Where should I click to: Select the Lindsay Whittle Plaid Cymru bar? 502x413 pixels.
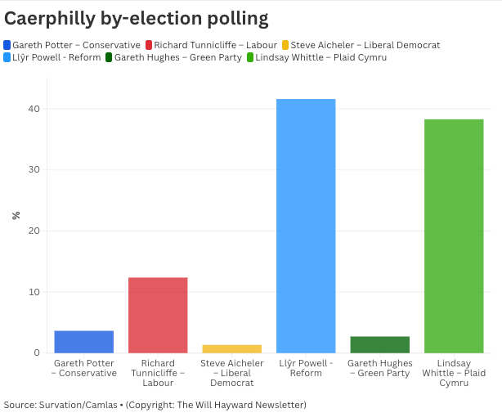click(454, 236)
